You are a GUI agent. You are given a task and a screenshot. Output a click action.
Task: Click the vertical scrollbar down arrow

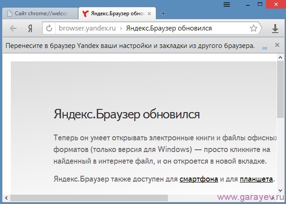pos(280,191)
